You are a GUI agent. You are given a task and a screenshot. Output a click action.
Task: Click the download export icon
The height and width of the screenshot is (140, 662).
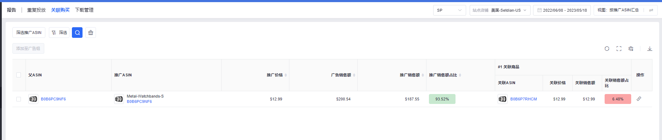tap(650, 48)
